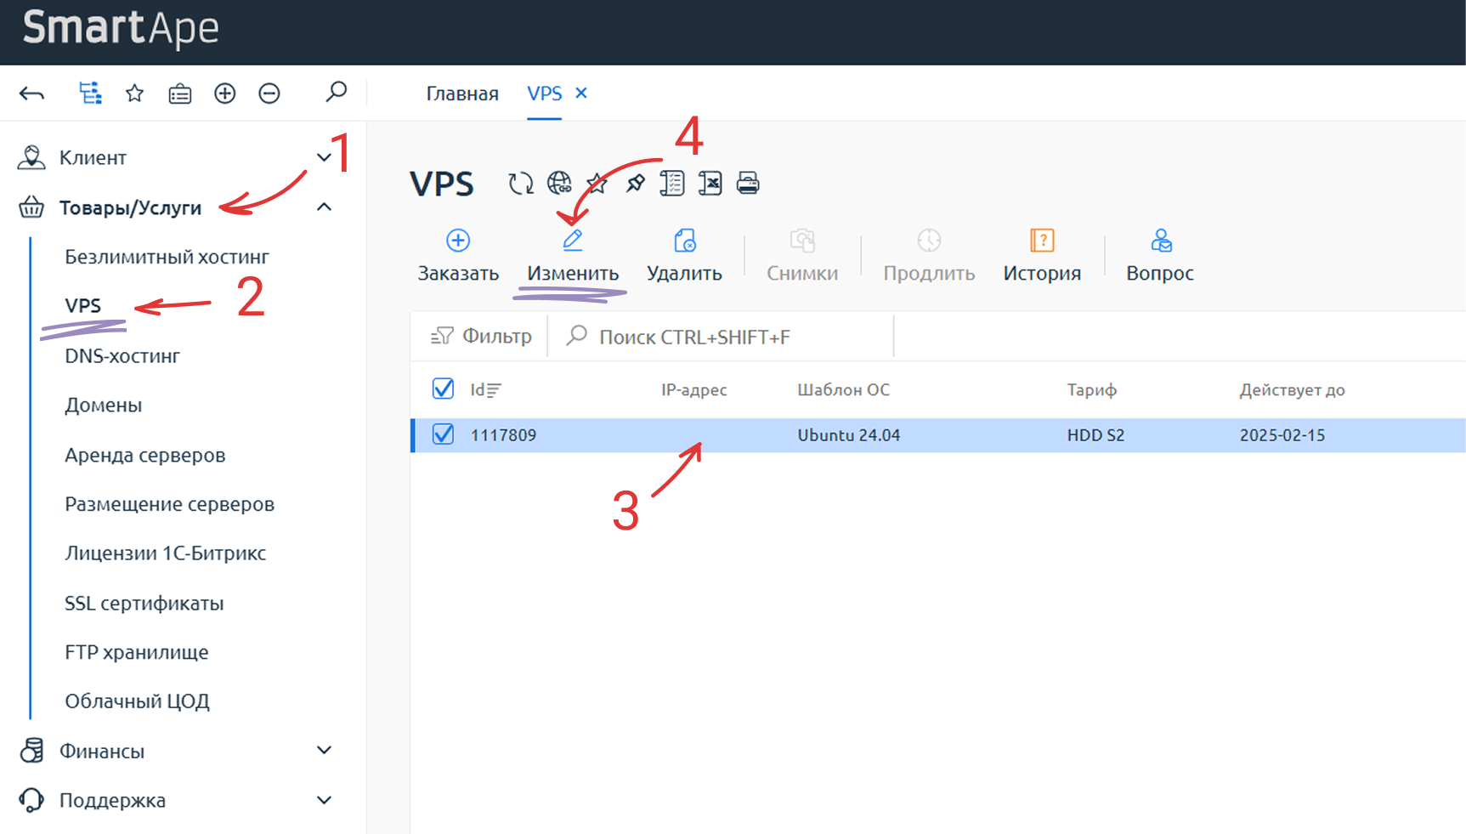Pin the VPS tab with pushpin icon

[635, 183]
